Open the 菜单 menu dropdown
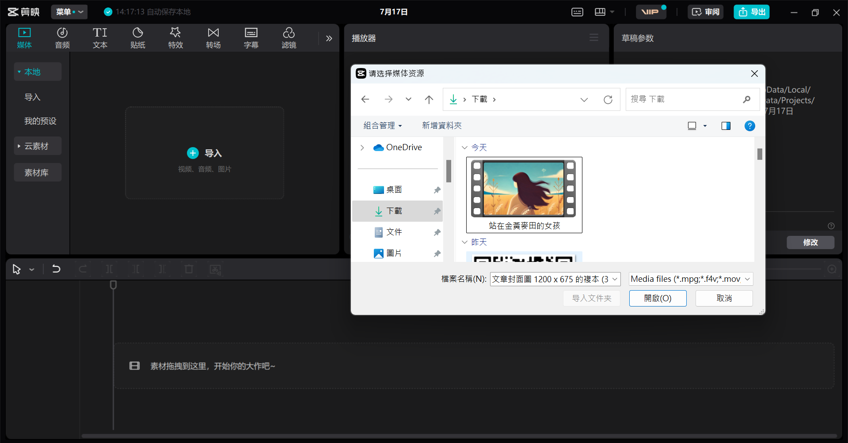The width and height of the screenshot is (848, 443). 69,12
